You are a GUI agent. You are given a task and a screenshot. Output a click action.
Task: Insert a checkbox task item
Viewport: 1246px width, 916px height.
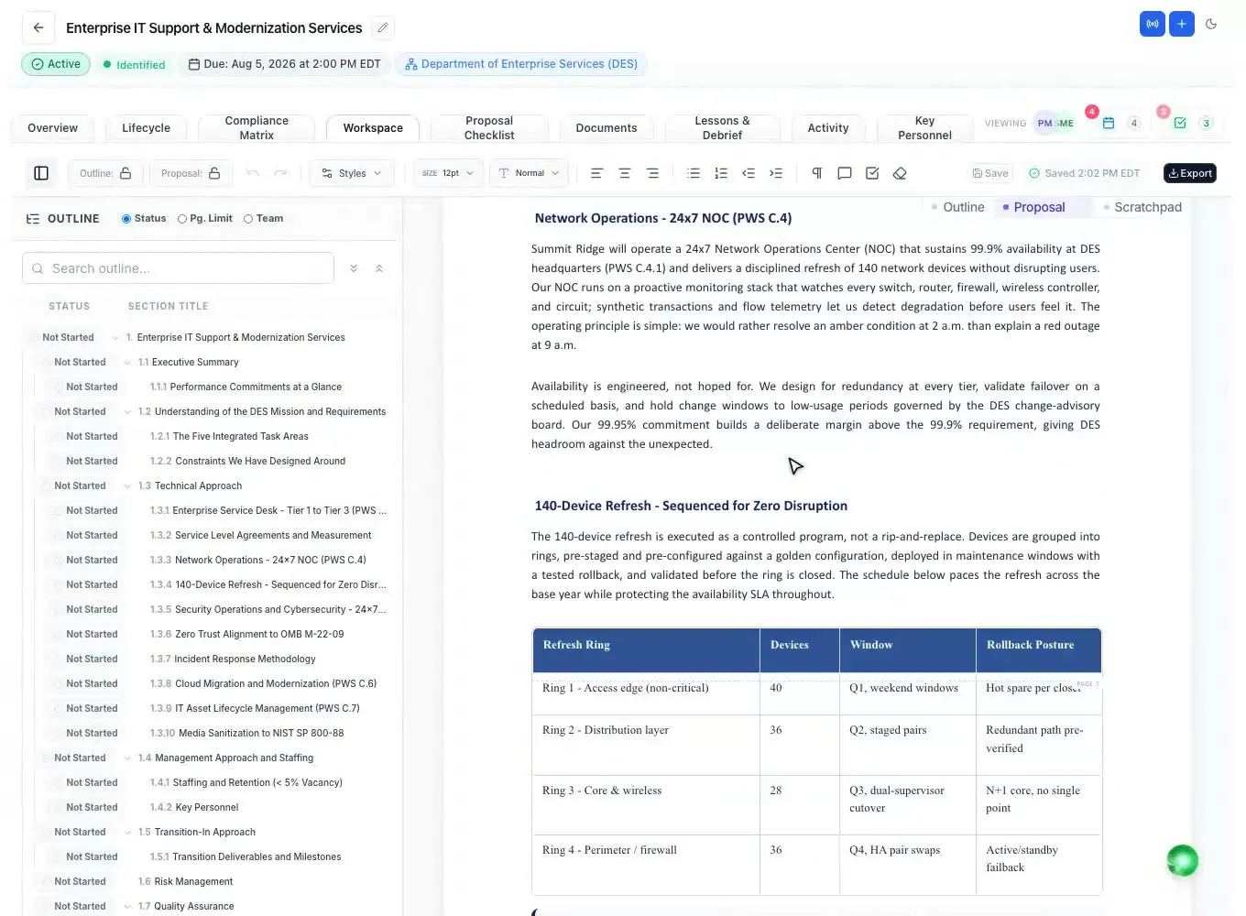click(x=872, y=173)
